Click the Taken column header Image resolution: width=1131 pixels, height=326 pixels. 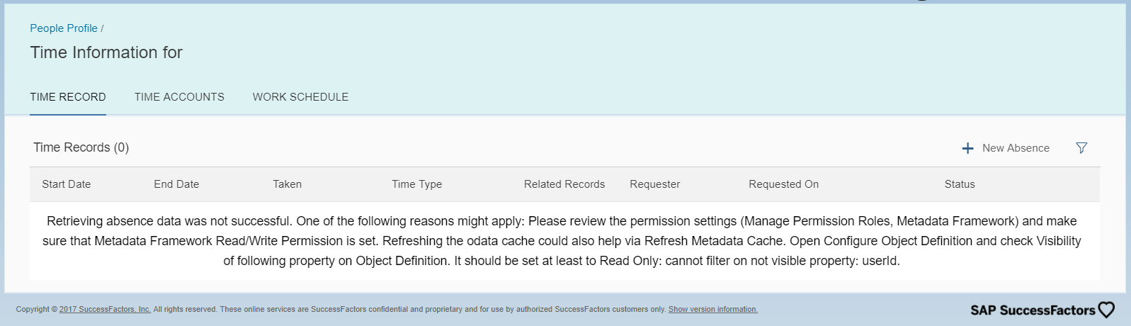288,184
